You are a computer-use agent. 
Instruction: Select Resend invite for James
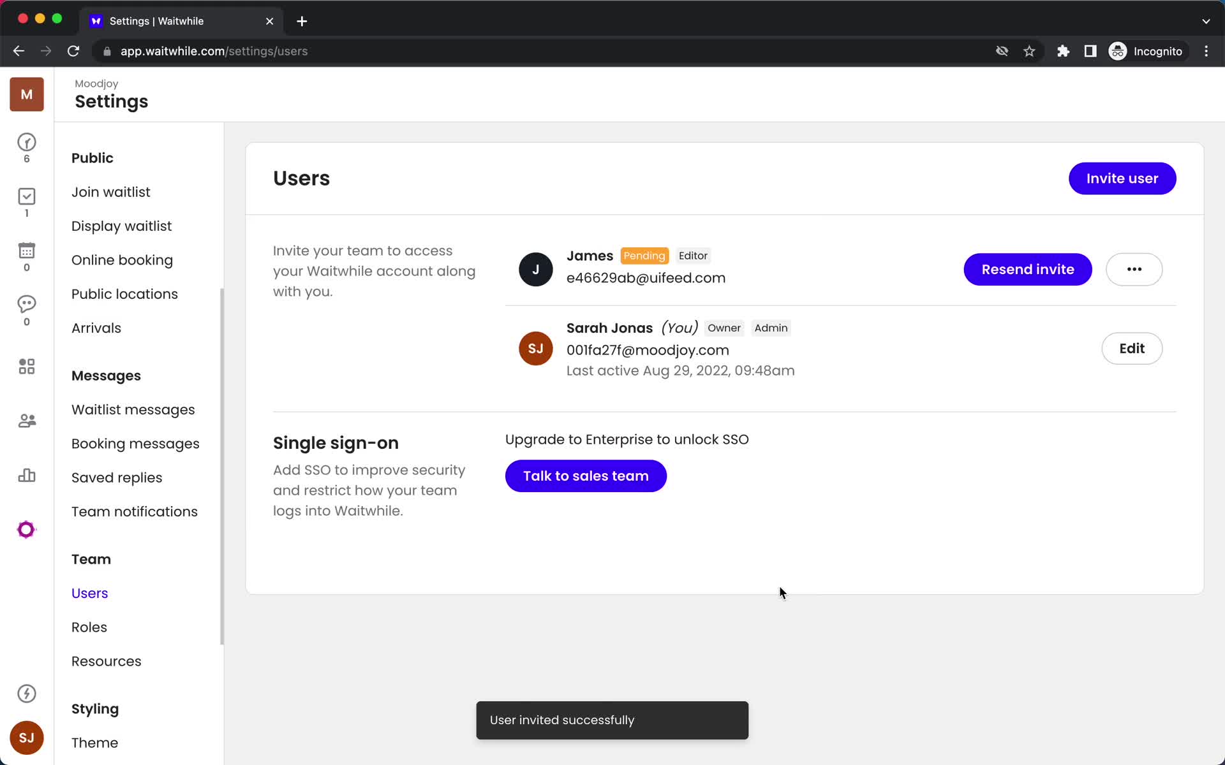pos(1027,269)
